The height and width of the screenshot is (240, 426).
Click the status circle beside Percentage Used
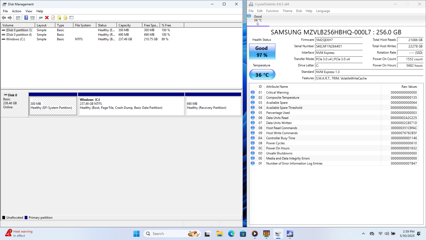tap(253, 113)
